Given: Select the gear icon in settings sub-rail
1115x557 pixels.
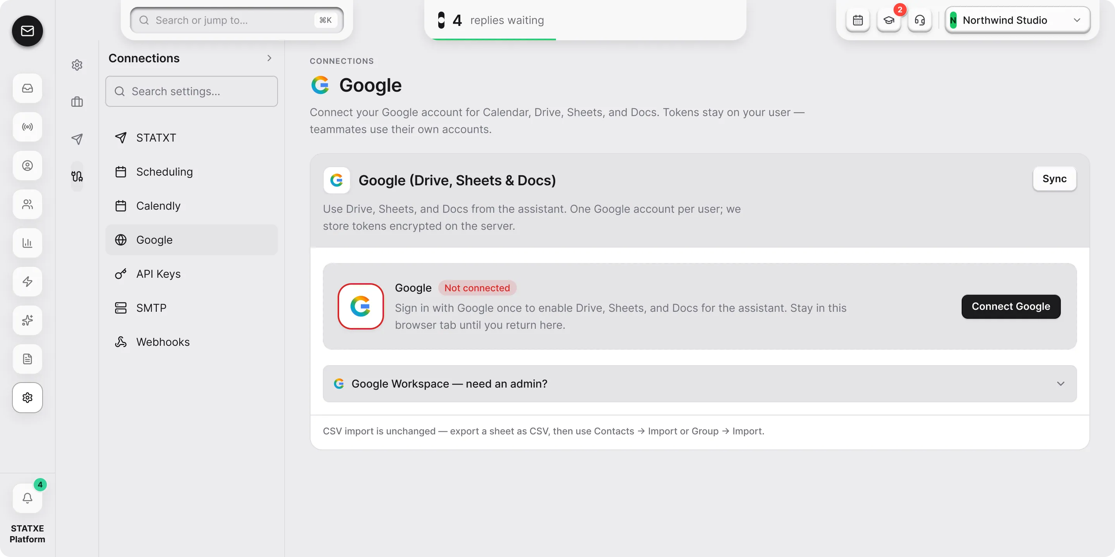Looking at the screenshot, I should pyautogui.click(x=77, y=65).
